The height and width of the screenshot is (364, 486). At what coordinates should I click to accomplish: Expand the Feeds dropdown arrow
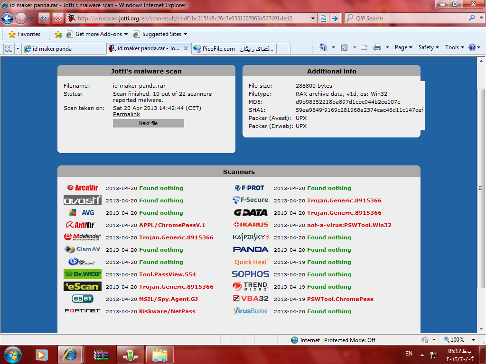pos(354,47)
